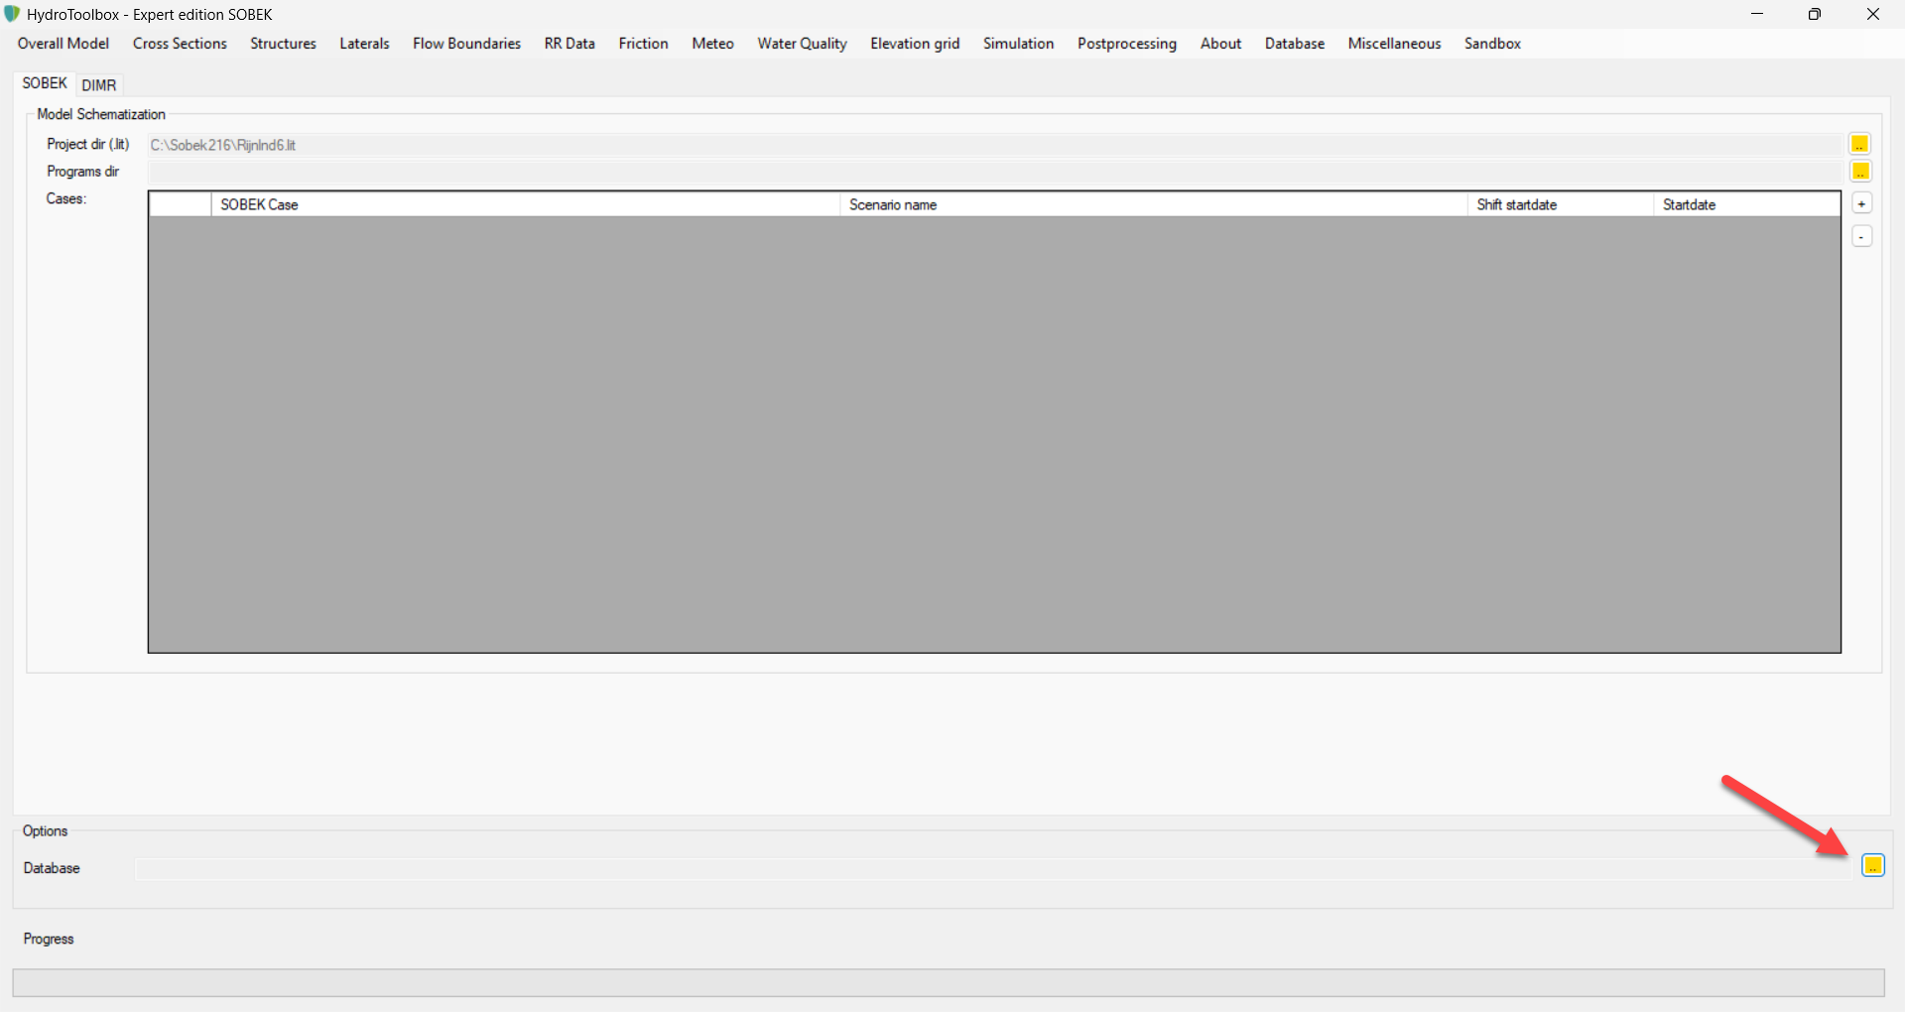Open the Cross Sections menu
This screenshot has width=1905, height=1012.
180,44
